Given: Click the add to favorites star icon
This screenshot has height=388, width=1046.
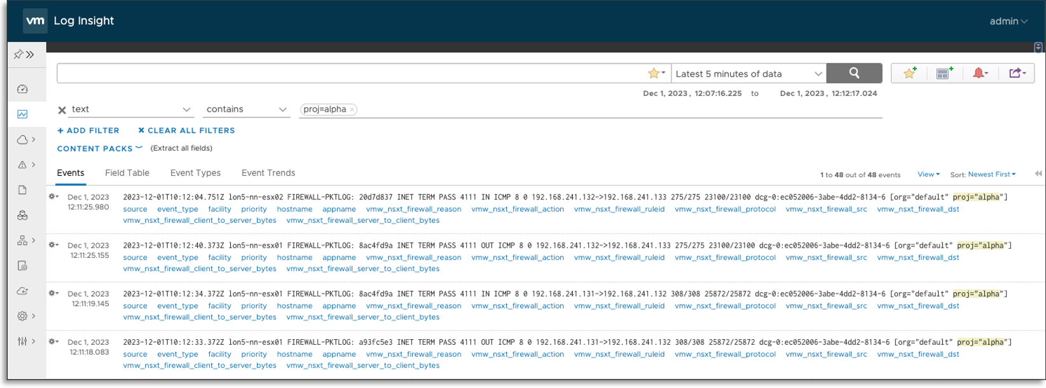Looking at the screenshot, I should pyautogui.click(x=909, y=73).
